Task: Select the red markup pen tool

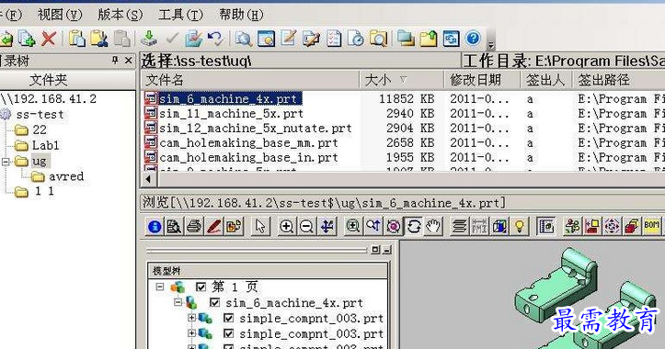Action: tap(213, 227)
